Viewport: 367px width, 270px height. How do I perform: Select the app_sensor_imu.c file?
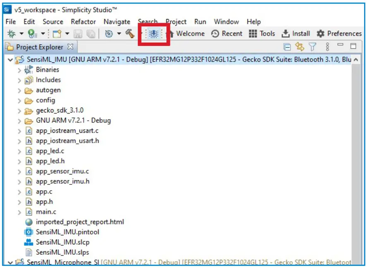(x=61, y=171)
